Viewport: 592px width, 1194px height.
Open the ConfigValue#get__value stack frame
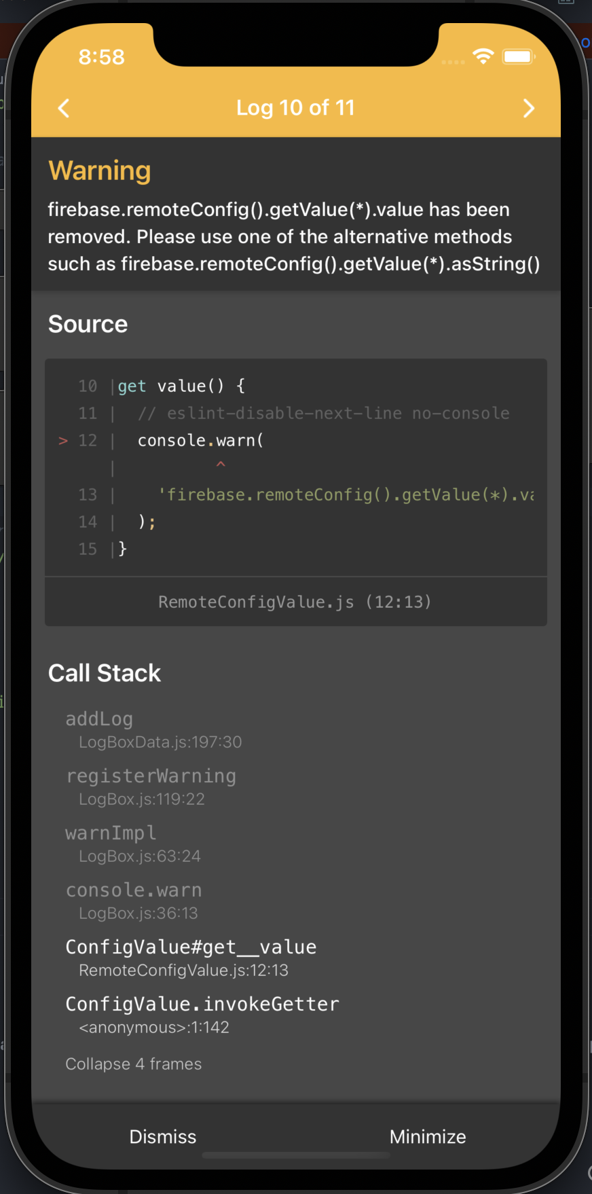pyautogui.click(x=191, y=947)
